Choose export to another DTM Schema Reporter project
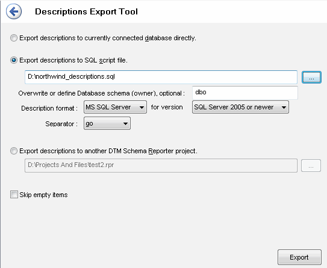 point(14,151)
